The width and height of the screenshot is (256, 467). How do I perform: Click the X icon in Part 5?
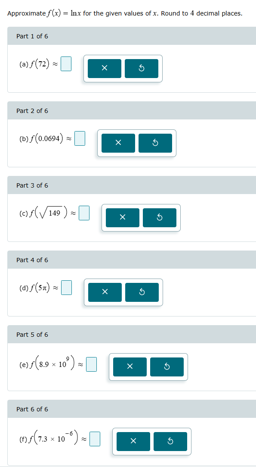130,367
